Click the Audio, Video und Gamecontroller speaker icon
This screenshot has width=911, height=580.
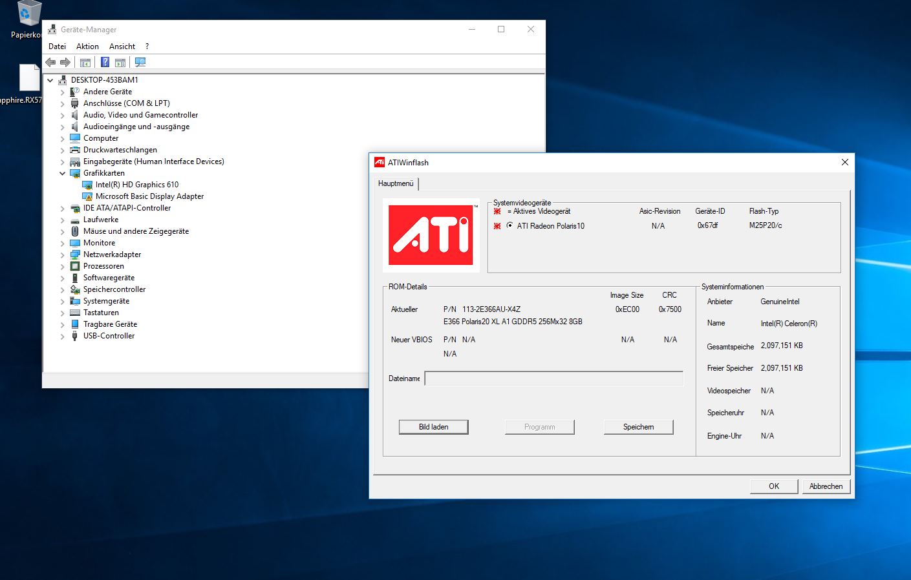pos(75,115)
